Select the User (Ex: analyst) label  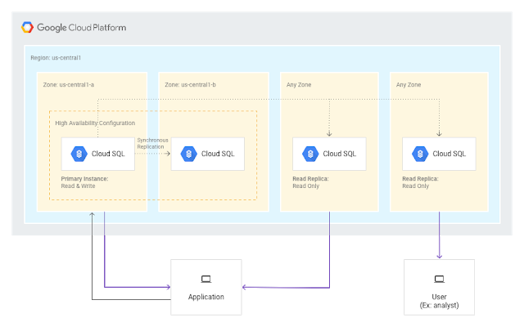pyautogui.click(x=439, y=301)
